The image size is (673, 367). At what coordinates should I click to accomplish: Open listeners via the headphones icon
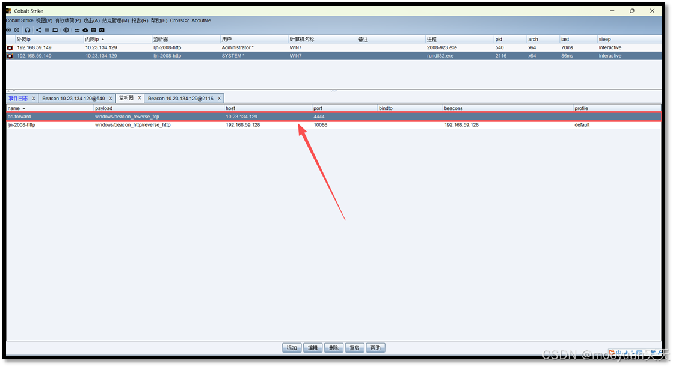coord(28,30)
